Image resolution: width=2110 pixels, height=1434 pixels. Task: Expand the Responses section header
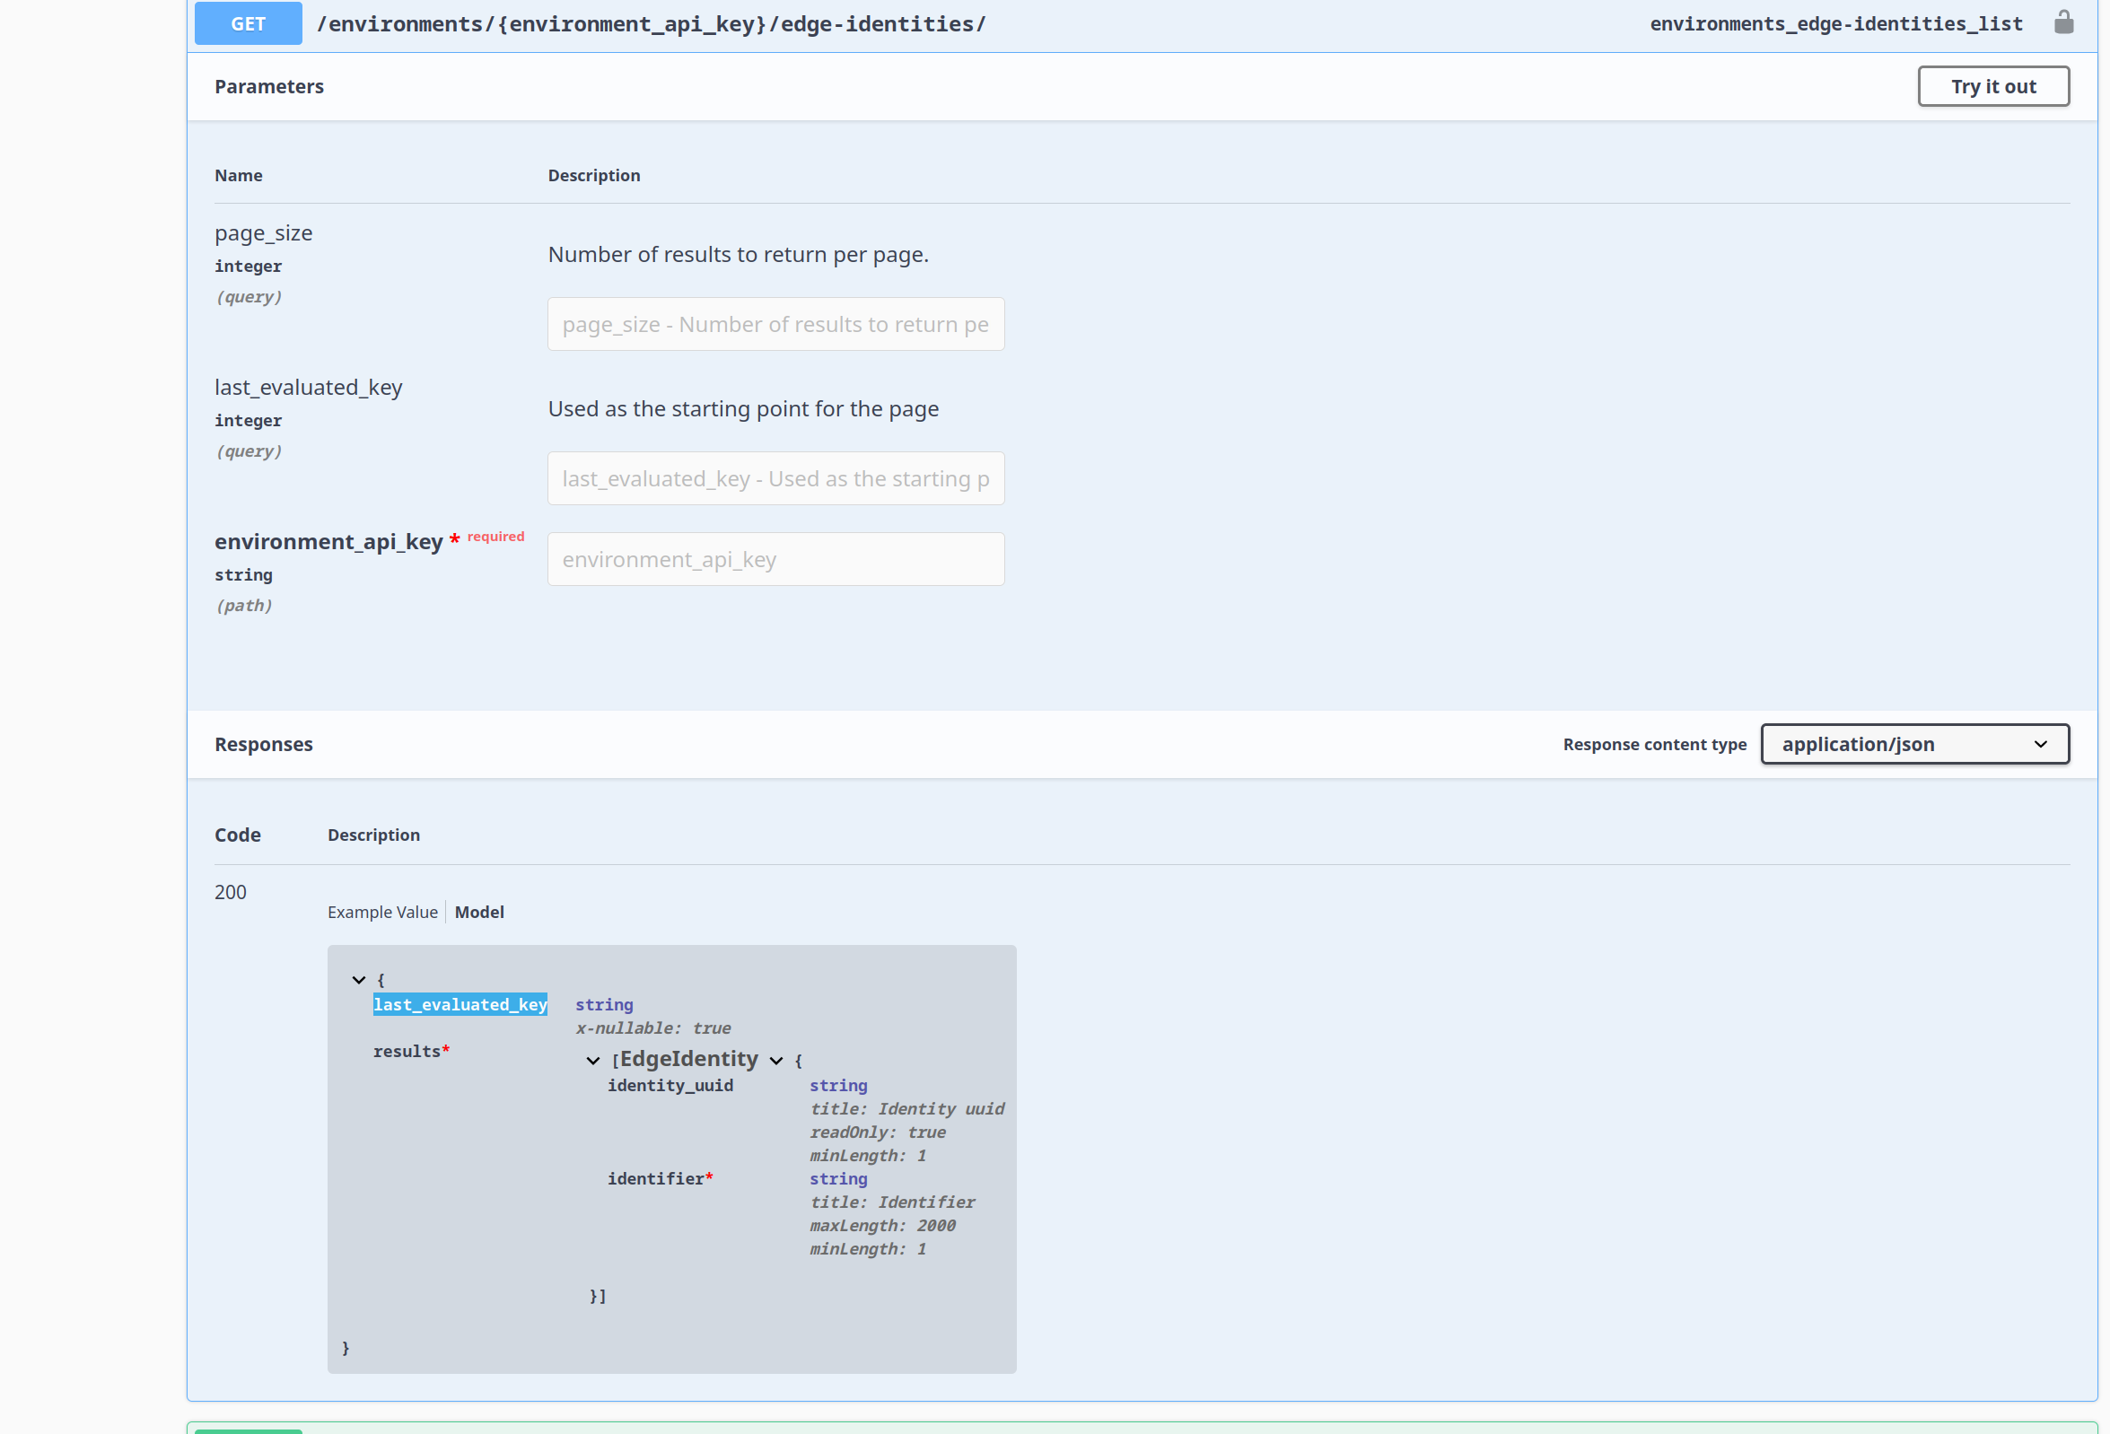(263, 744)
